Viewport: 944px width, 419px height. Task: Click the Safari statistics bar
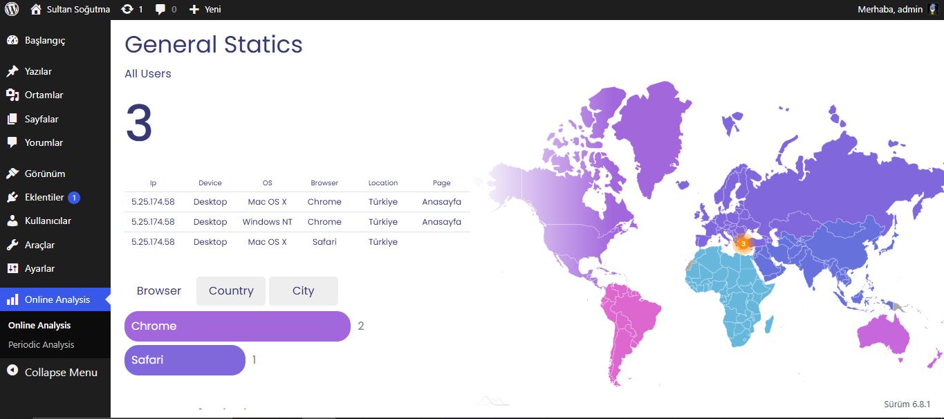click(185, 360)
